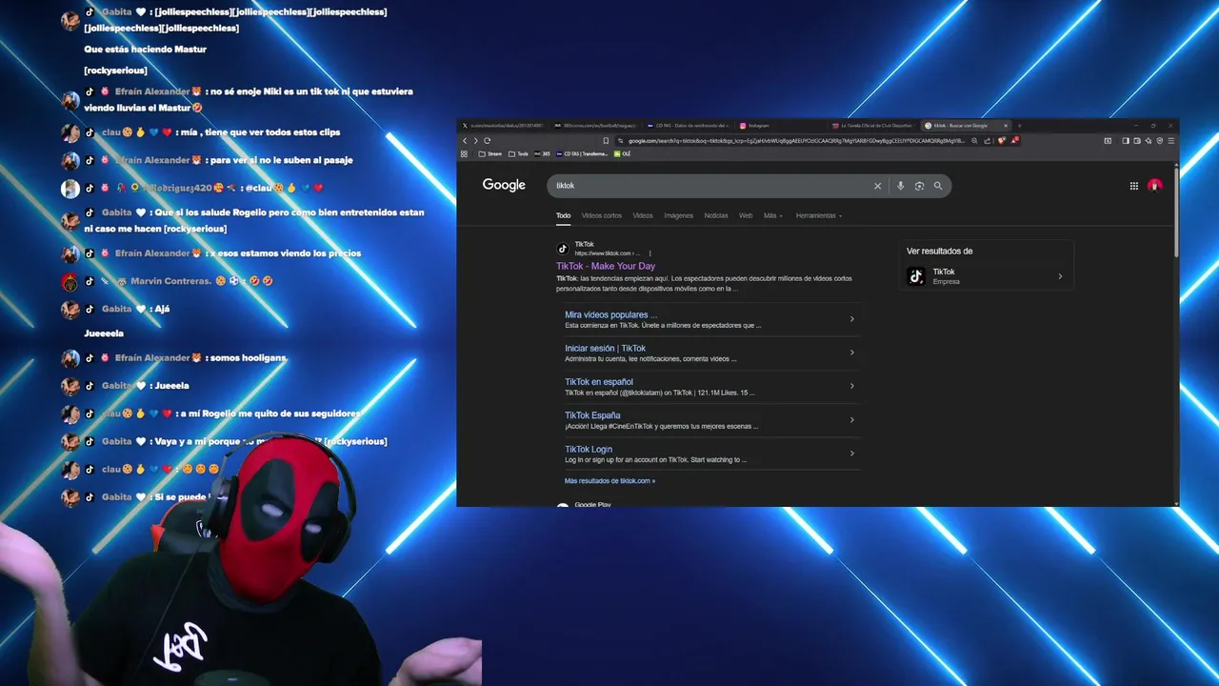Open the Stream bookmark folder
This screenshot has width=1219, height=686.
click(x=490, y=153)
